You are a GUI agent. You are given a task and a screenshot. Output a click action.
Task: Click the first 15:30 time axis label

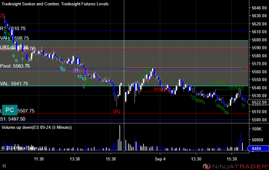[111, 159]
